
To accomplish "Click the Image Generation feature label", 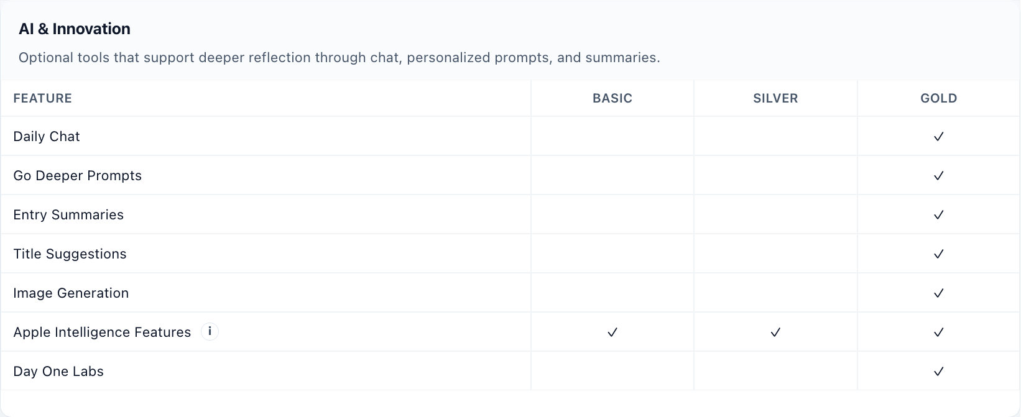I will (71, 293).
